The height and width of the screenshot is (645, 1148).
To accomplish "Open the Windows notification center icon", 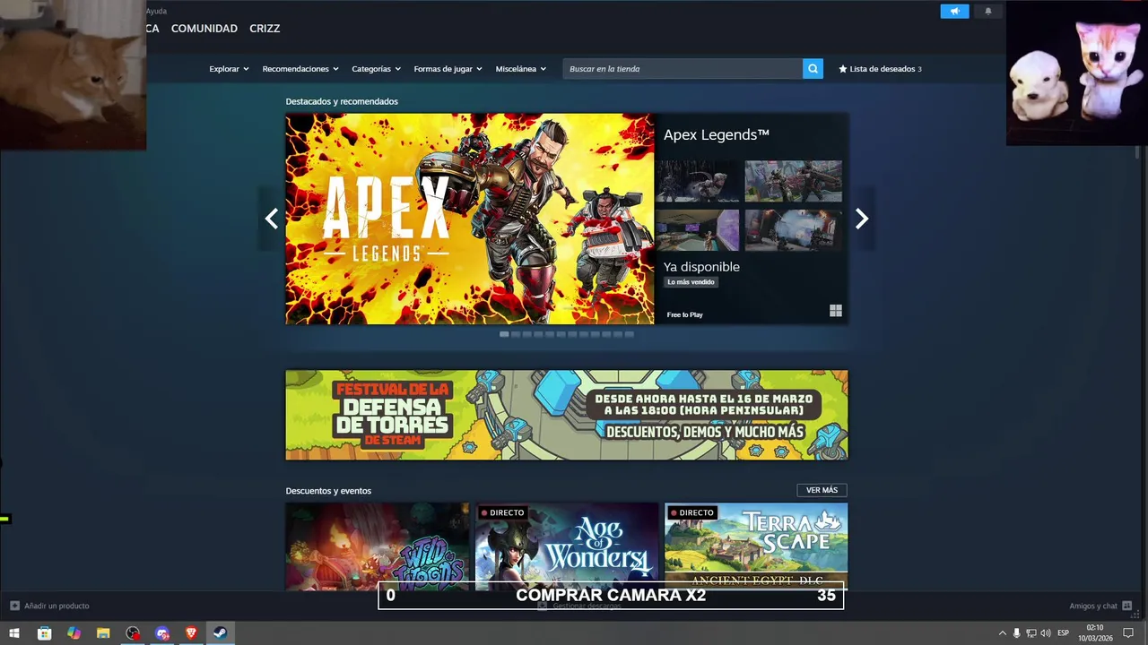I will (x=1128, y=633).
